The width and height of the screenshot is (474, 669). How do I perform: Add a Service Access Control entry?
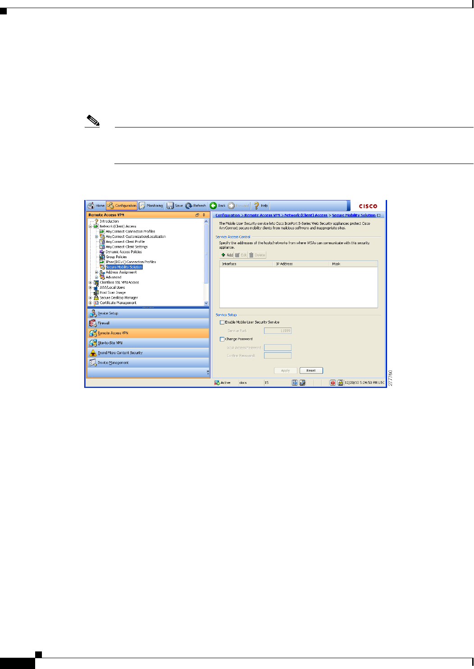click(227, 255)
